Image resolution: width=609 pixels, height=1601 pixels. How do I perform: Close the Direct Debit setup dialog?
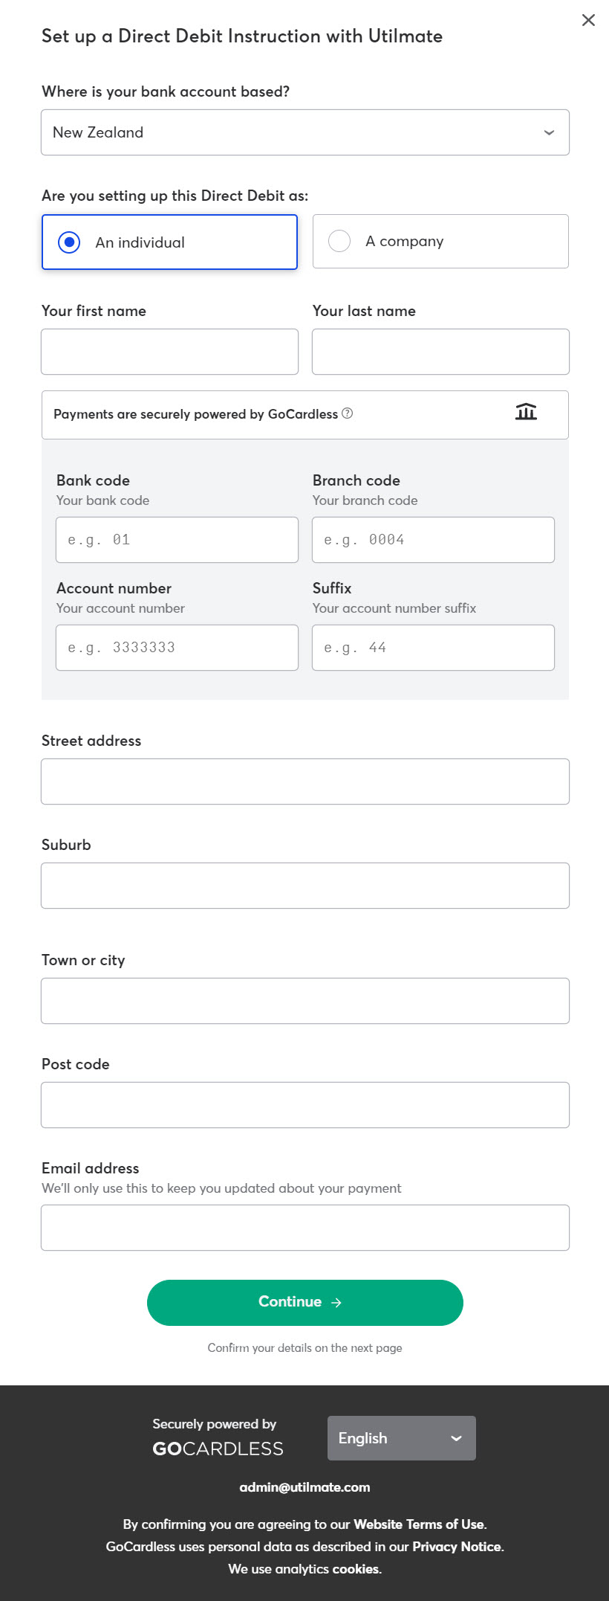pos(588,20)
